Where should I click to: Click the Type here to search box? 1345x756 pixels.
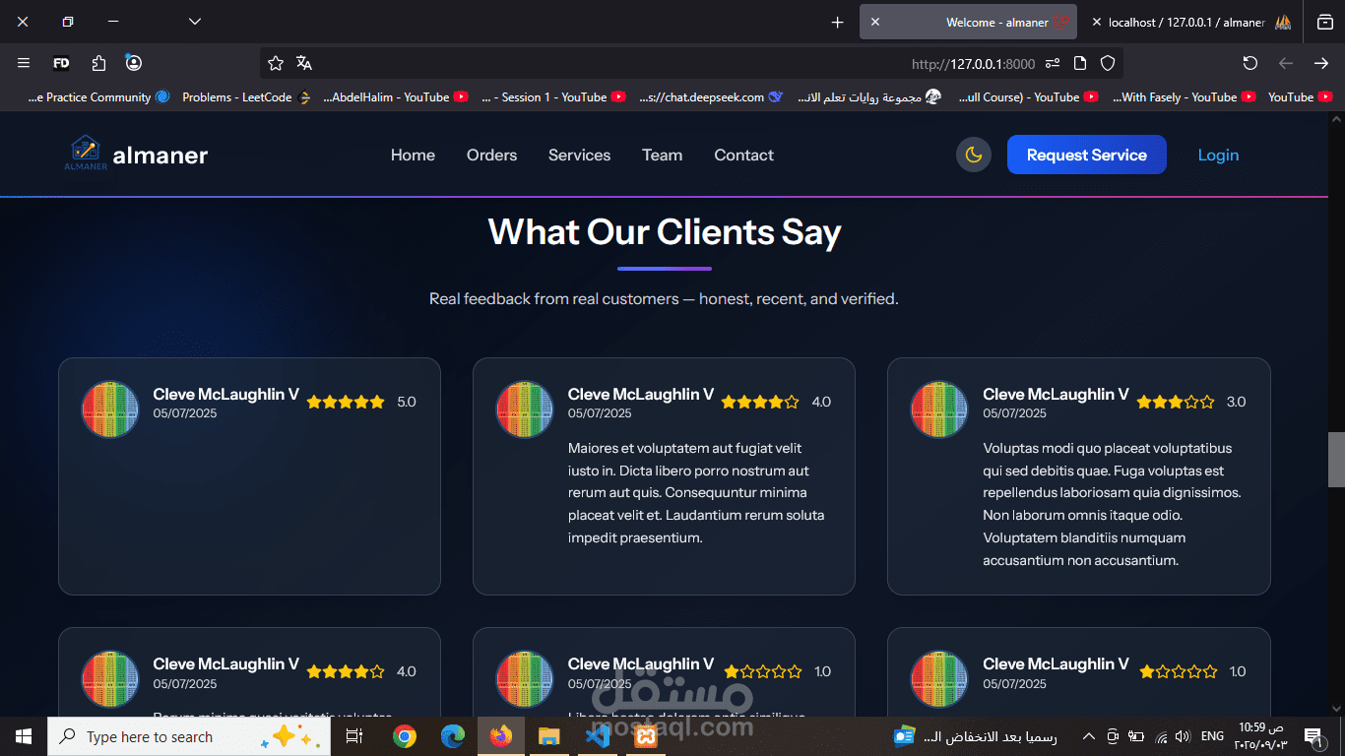189,736
